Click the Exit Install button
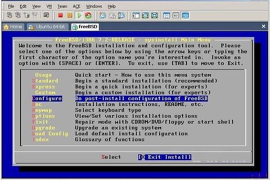The image size is (270, 180). click(x=165, y=157)
